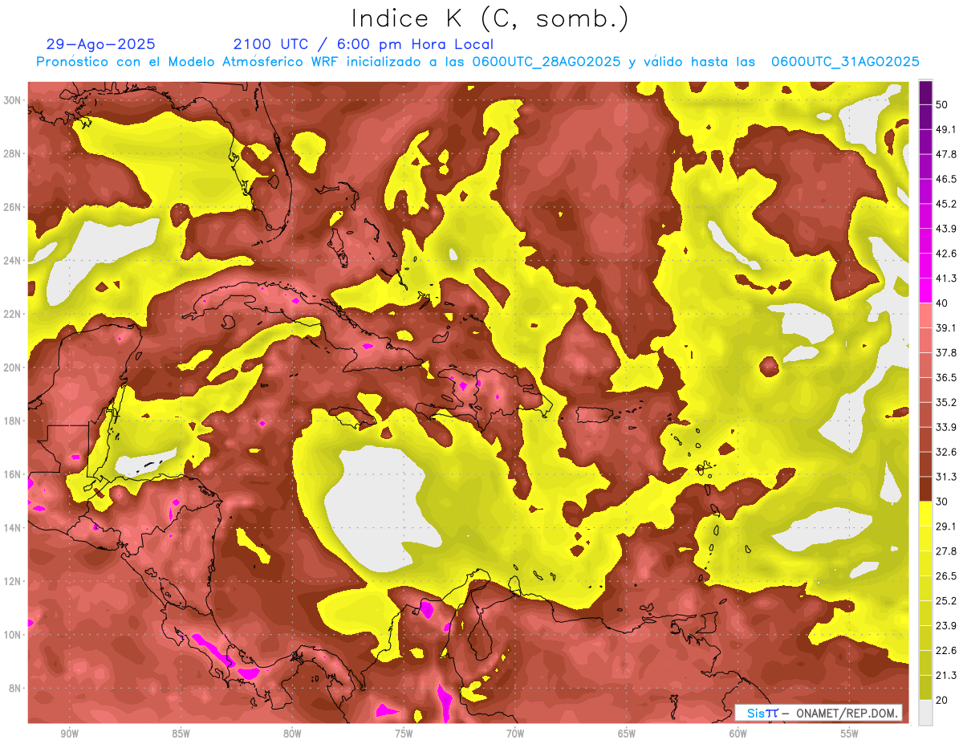Click the '0600UTC_28AGO2025' initialization time
Image resolution: width=963 pixels, height=744 pixels.
point(547,62)
